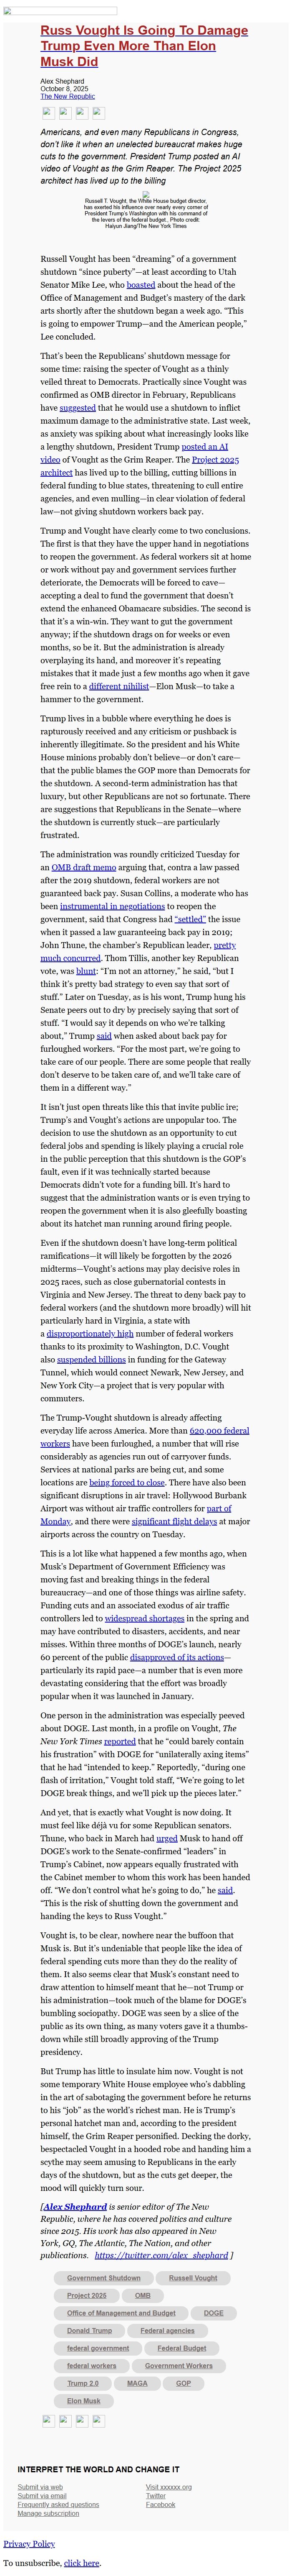
Task: Open the article headline link
Action: [x=143, y=46]
